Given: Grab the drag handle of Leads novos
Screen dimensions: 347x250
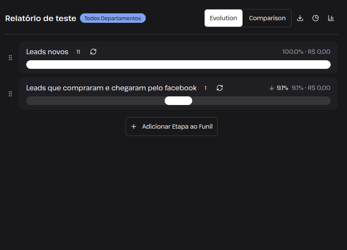Looking at the screenshot, I should click(10, 58).
